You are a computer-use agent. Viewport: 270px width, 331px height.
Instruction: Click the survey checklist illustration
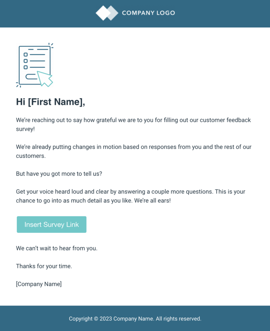[x=35, y=65]
